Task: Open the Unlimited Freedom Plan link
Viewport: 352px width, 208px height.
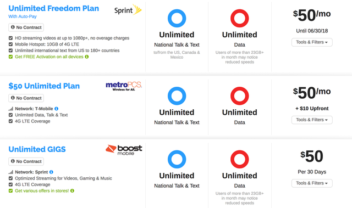Action: [x=54, y=8]
